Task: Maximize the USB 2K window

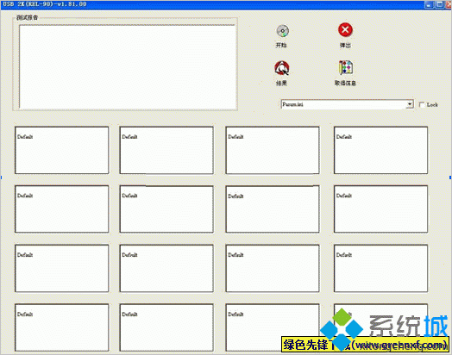Action: (x=439, y=4)
